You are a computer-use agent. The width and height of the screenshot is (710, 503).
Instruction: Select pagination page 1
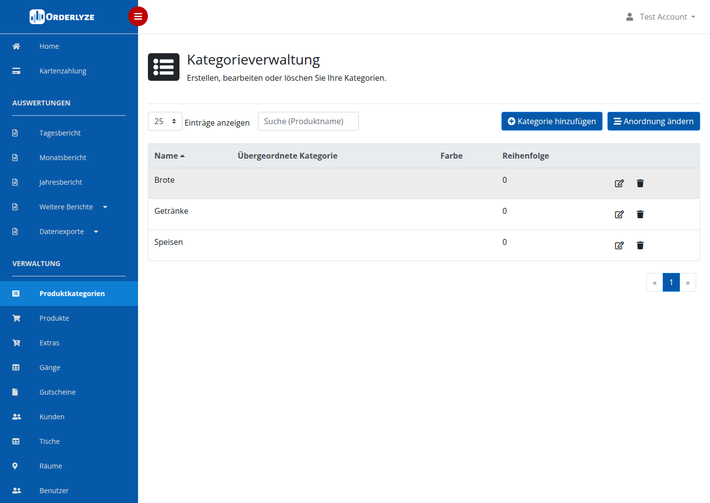pos(671,282)
